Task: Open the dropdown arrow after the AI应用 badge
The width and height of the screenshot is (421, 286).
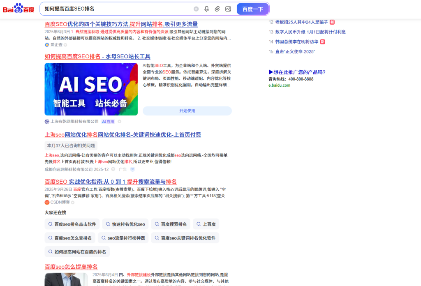Action: [x=119, y=122]
